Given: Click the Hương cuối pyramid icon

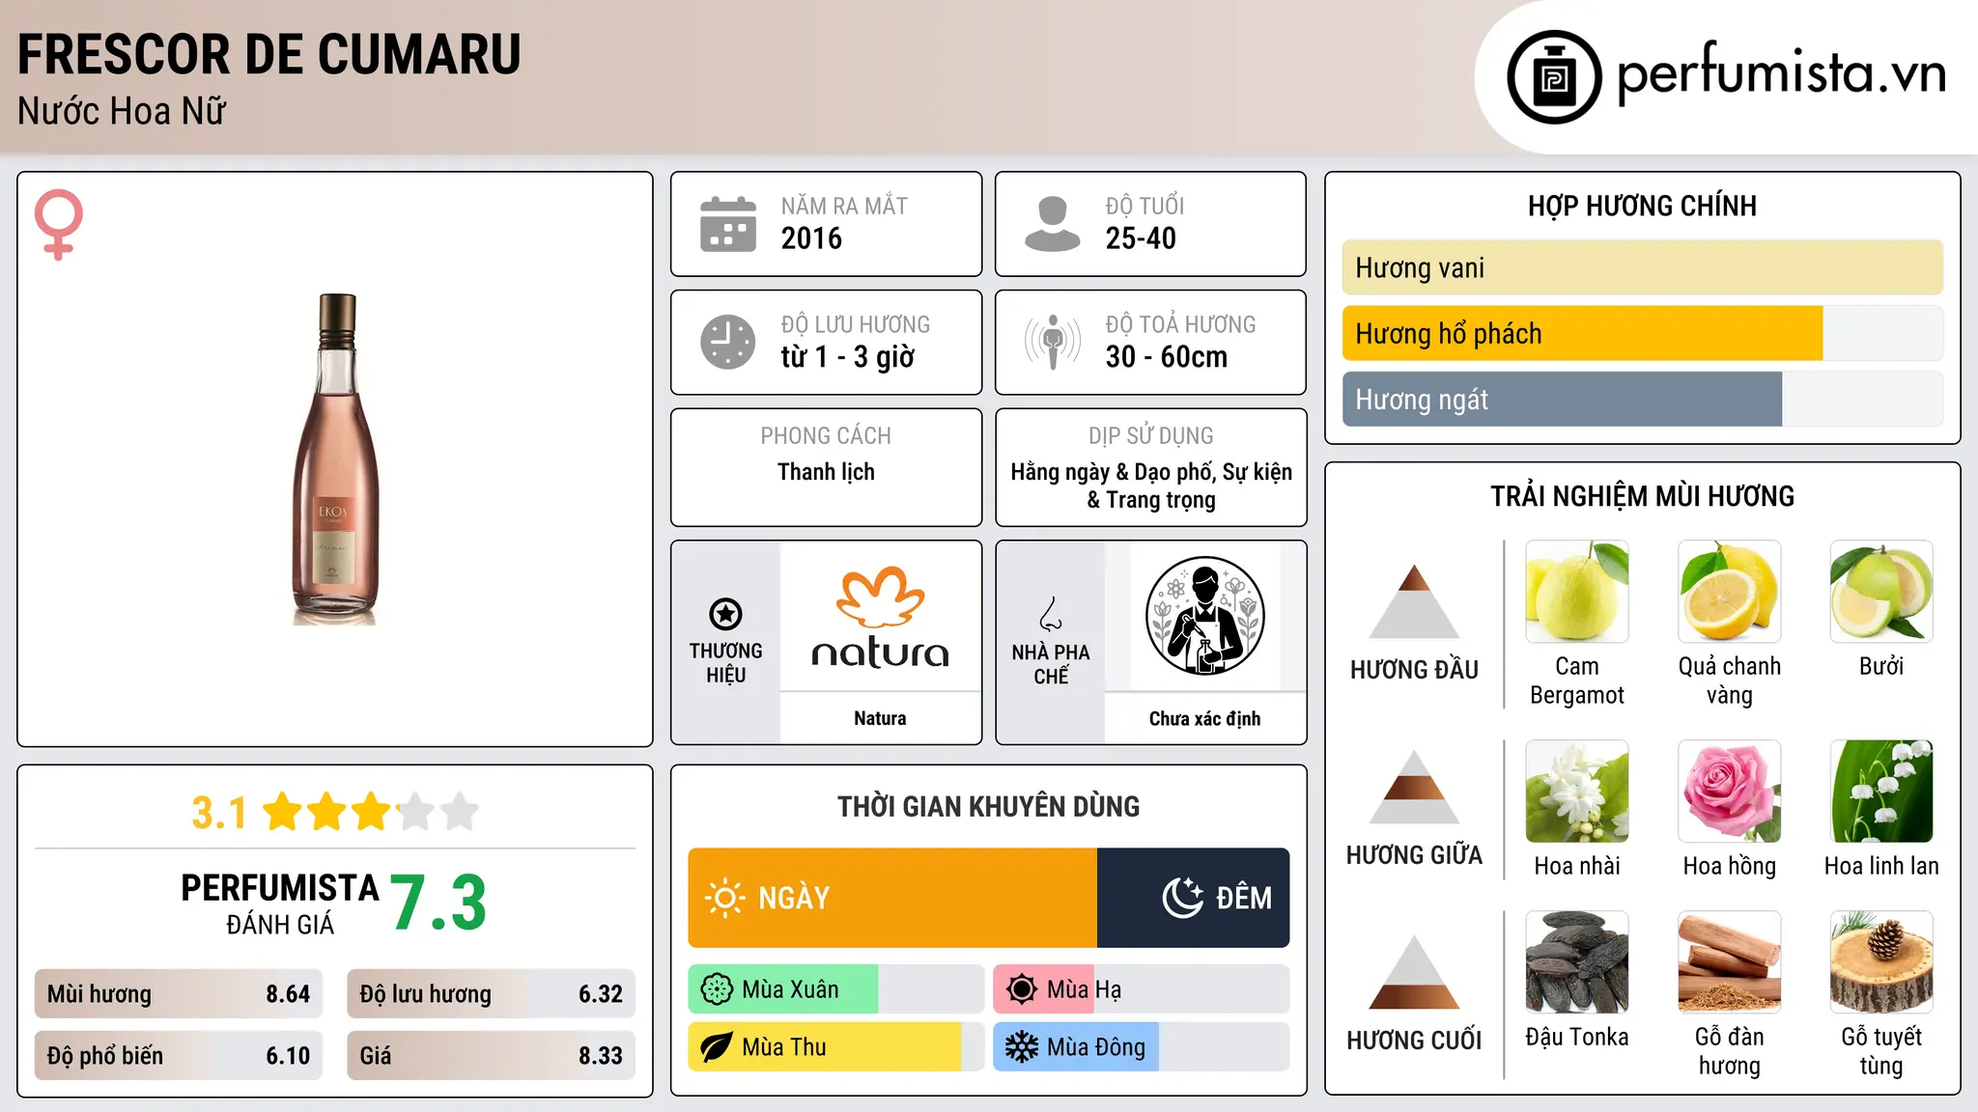Looking at the screenshot, I should 1414,972.
